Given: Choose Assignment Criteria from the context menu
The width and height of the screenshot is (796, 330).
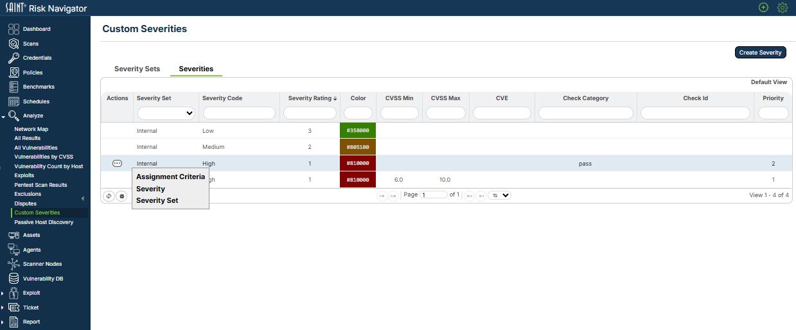Looking at the screenshot, I should coord(170,177).
